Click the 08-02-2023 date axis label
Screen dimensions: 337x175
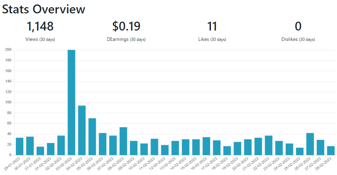click(x=116, y=164)
